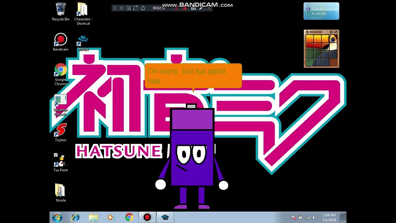Click the puzzle timer 00:00:00
396x223 pixels.
[x=316, y=32]
